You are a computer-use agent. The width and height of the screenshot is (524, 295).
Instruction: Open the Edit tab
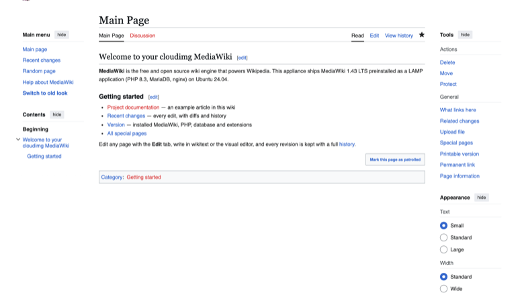pos(374,36)
